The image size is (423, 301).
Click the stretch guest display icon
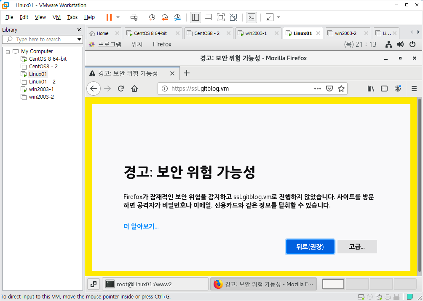click(x=270, y=17)
